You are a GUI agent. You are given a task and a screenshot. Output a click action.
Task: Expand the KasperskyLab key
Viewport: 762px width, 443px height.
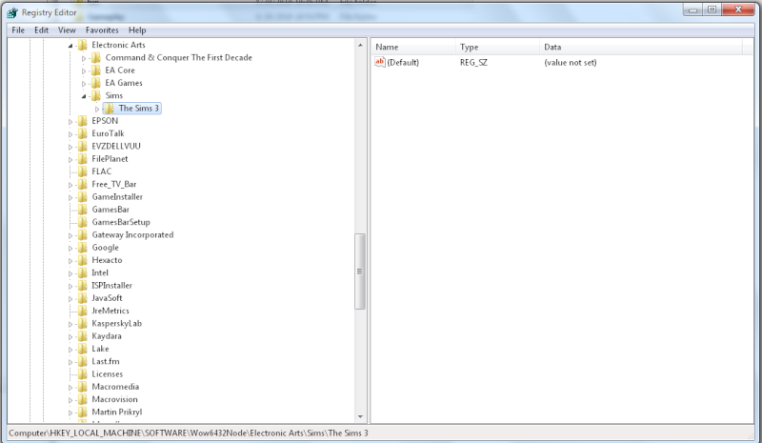[70, 324]
